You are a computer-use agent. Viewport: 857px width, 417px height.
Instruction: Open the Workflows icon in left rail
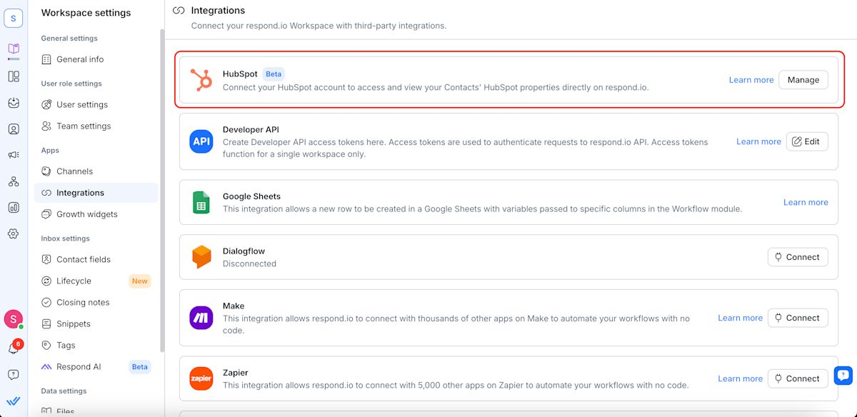click(x=14, y=181)
